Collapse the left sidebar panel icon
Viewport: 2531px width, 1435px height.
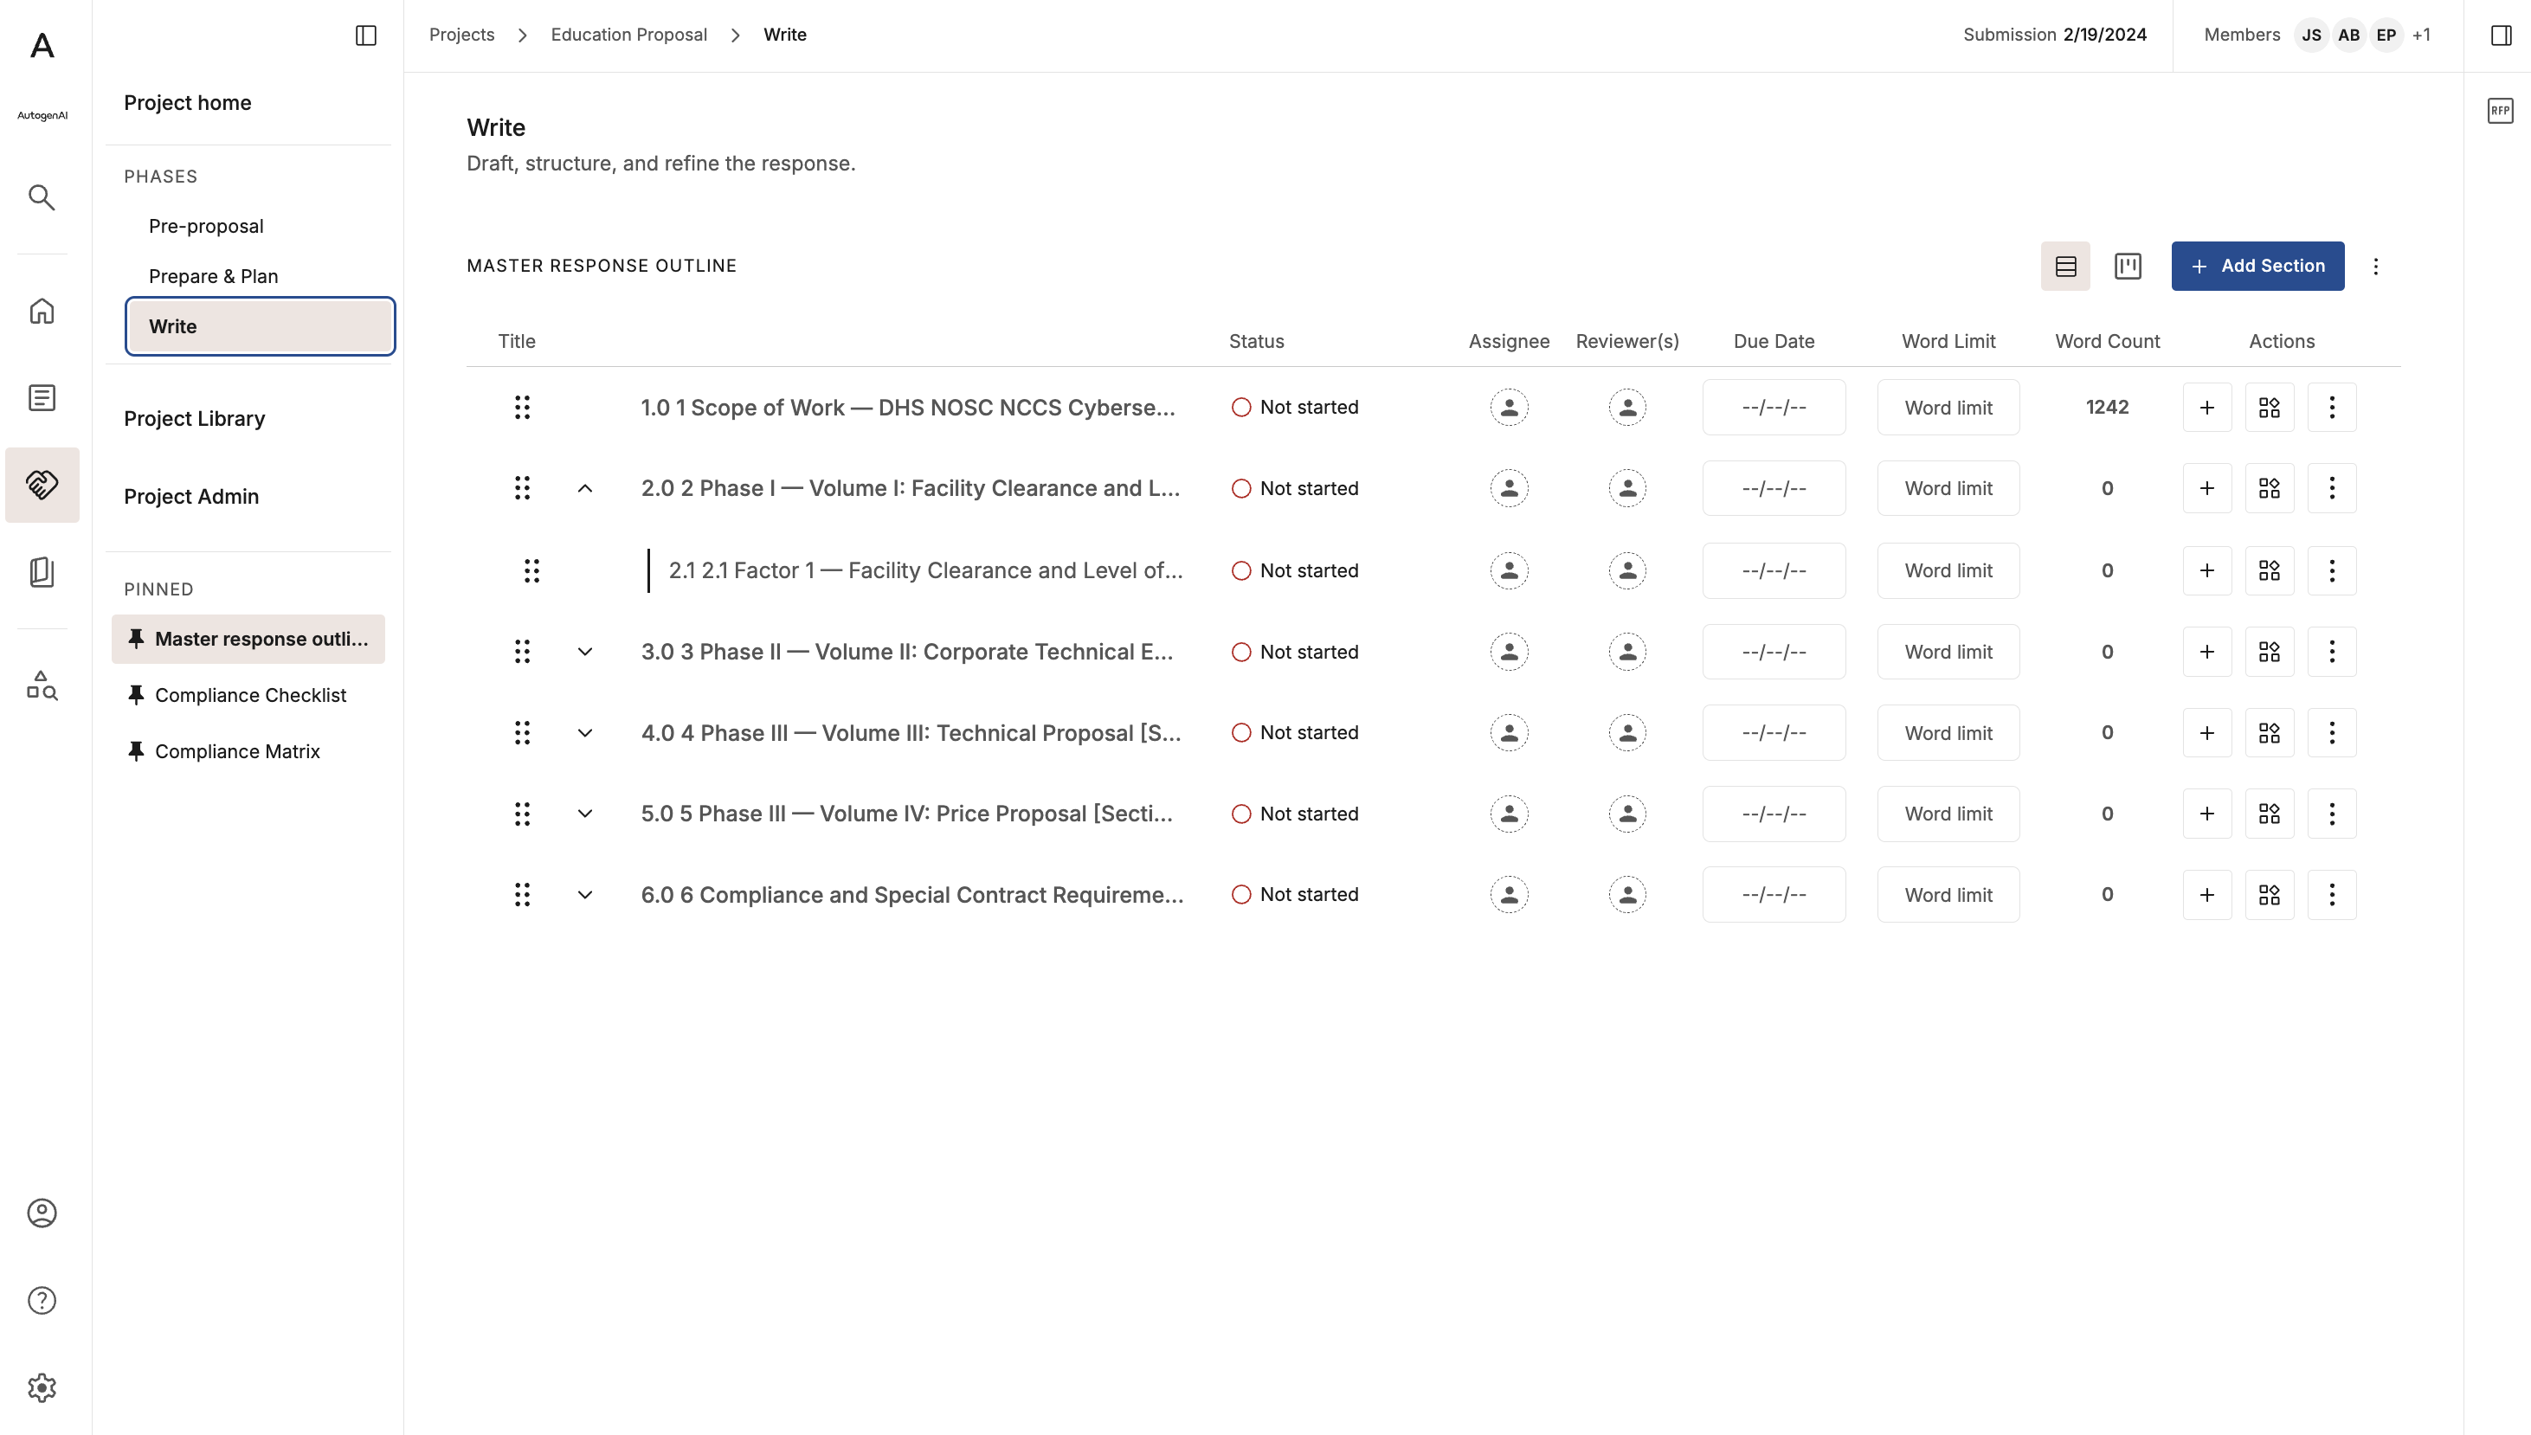[x=365, y=35]
